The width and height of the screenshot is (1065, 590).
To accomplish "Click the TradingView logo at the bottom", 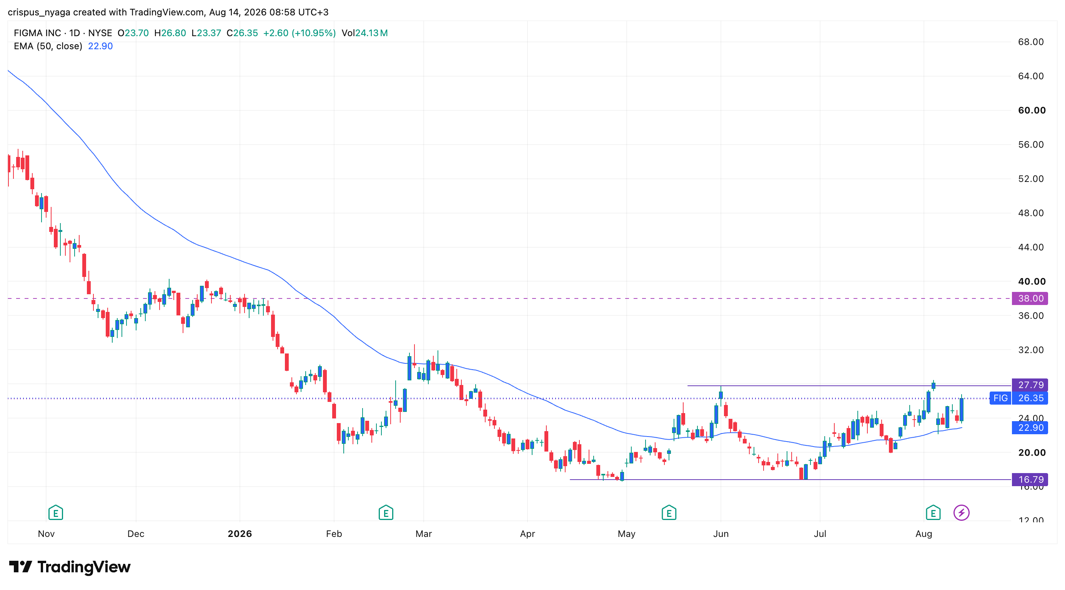I will 70,567.
